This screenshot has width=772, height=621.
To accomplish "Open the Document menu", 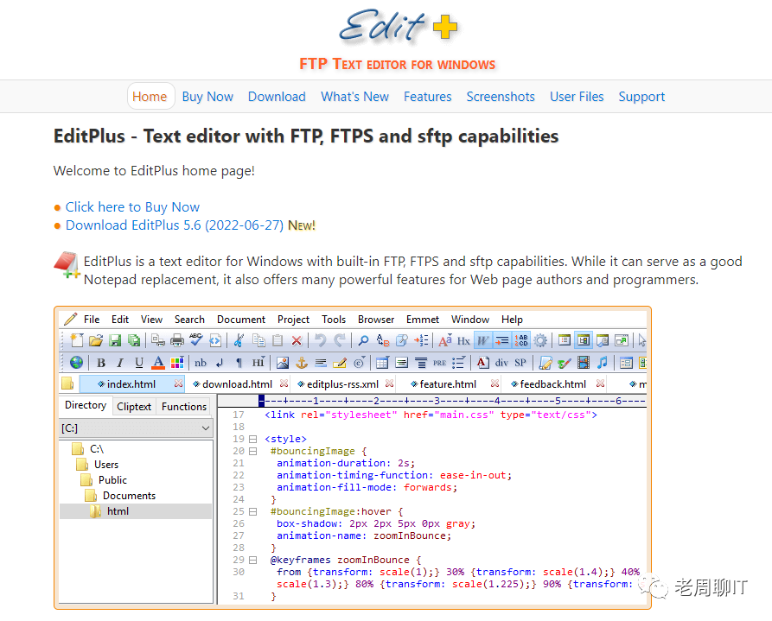I will (240, 320).
